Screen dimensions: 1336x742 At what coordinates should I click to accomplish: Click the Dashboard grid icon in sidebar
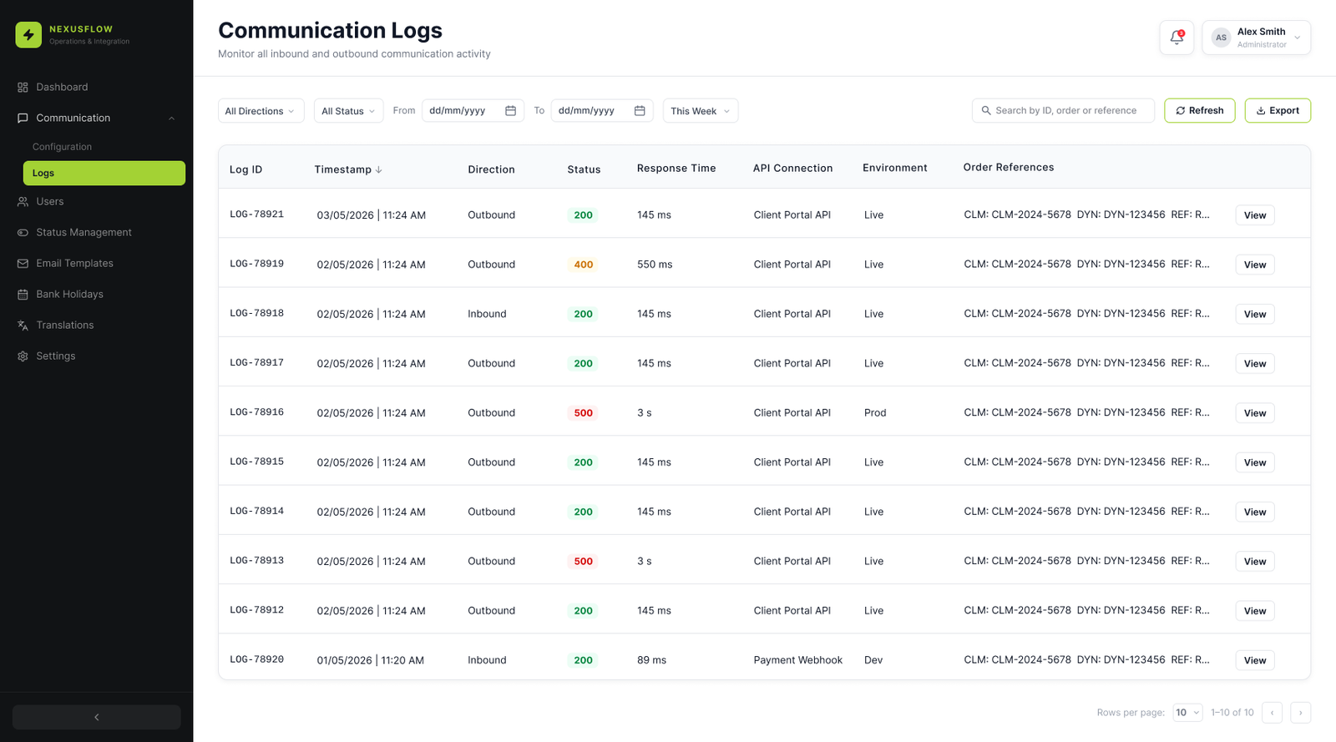23,87
